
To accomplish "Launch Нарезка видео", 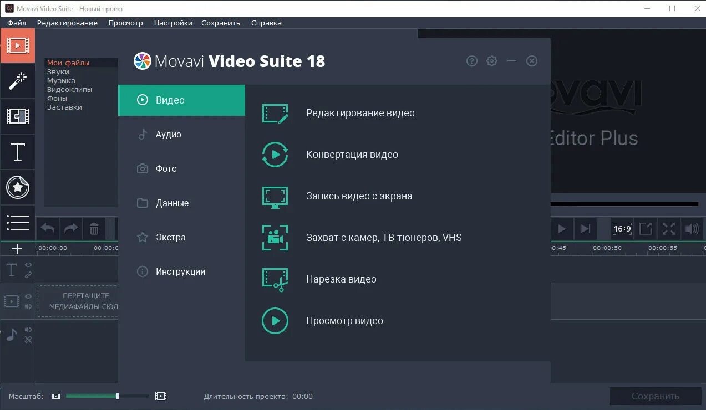I will point(341,279).
